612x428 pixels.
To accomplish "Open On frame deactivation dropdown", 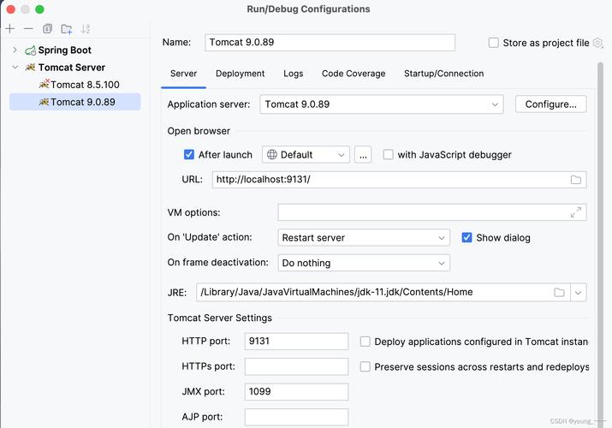I will coord(364,263).
